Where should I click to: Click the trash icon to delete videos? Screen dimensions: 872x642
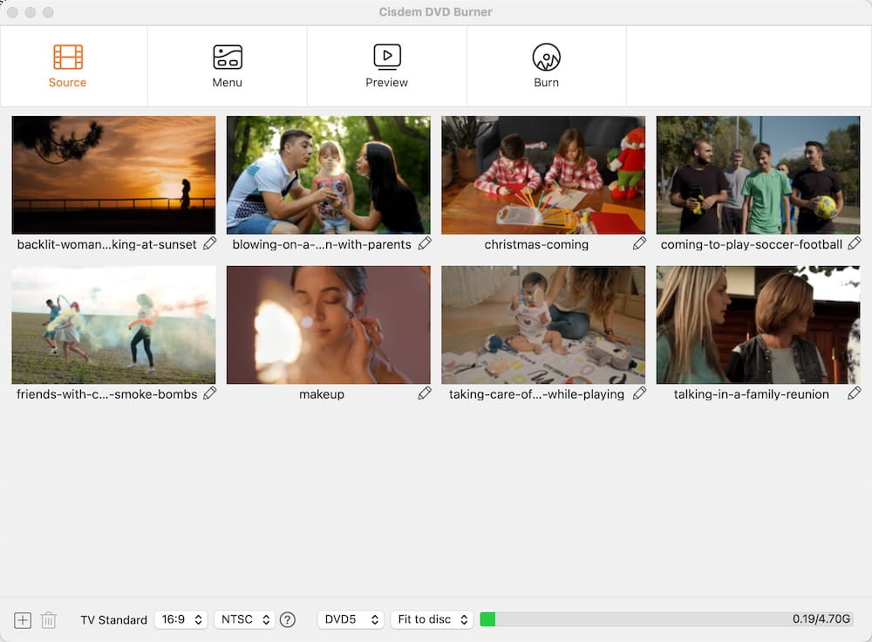pyautogui.click(x=48, y=619)
